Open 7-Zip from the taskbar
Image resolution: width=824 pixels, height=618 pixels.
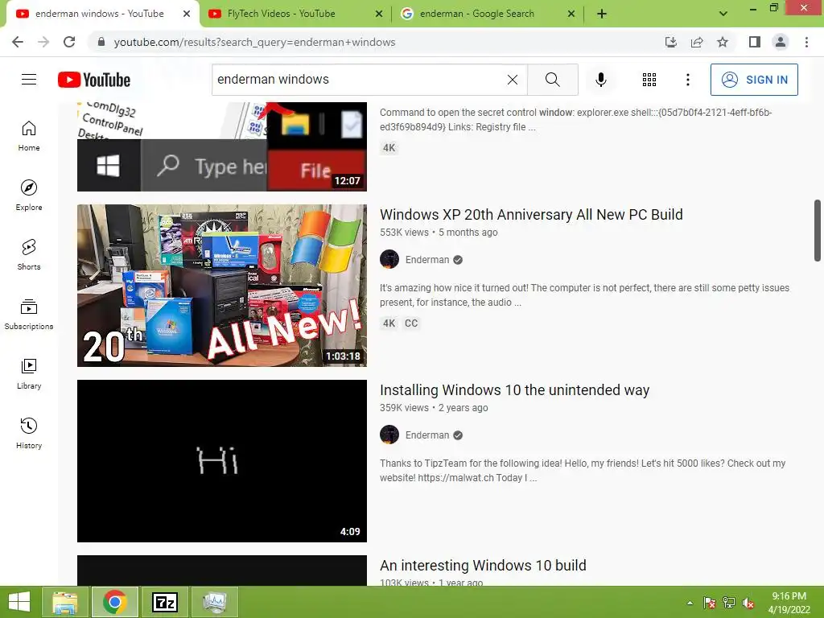pyautogui.click(x=164, y=602)
